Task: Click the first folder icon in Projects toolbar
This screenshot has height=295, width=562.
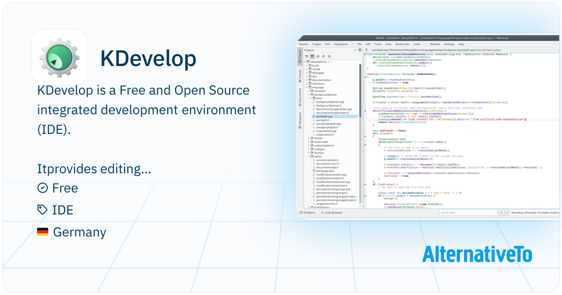Action: click(306, 56)
